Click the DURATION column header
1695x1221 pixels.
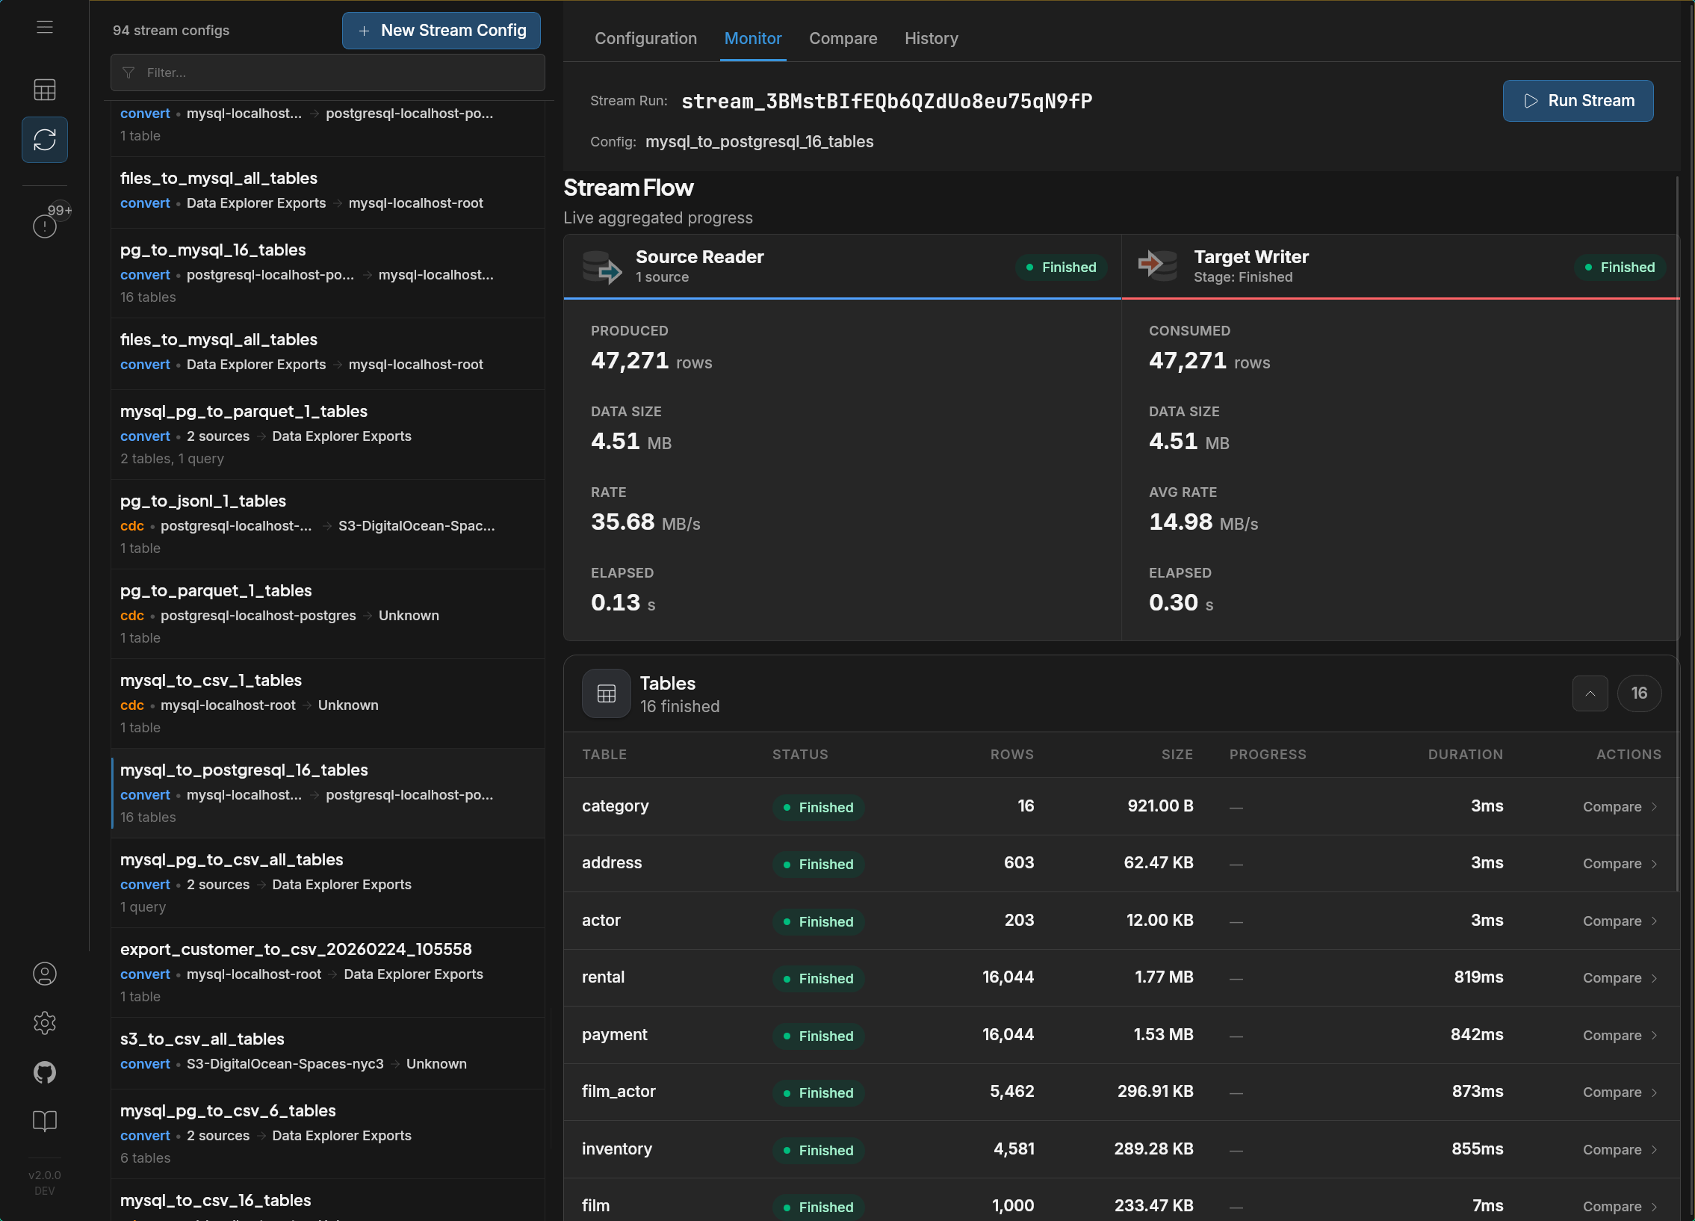coord(1465,755)
